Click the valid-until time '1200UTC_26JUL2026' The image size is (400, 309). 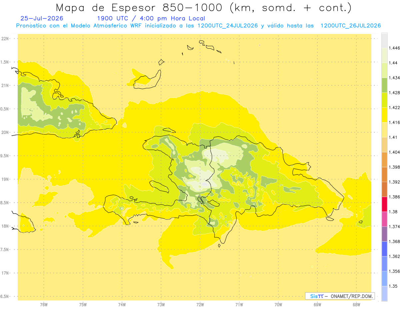(x=350, y=26)
